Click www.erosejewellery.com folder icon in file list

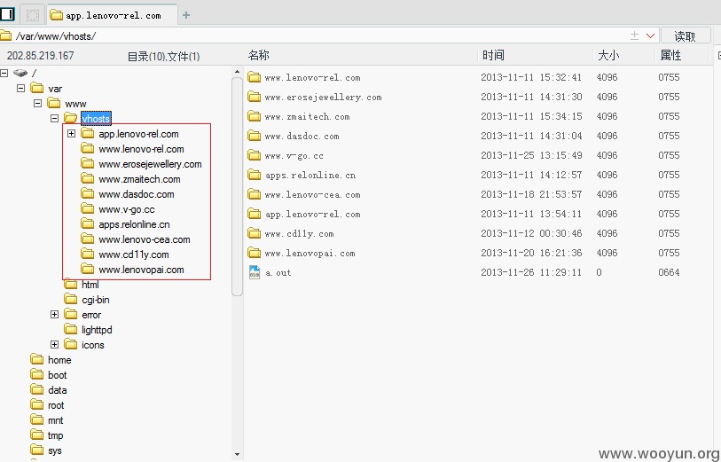click(254, 97)
